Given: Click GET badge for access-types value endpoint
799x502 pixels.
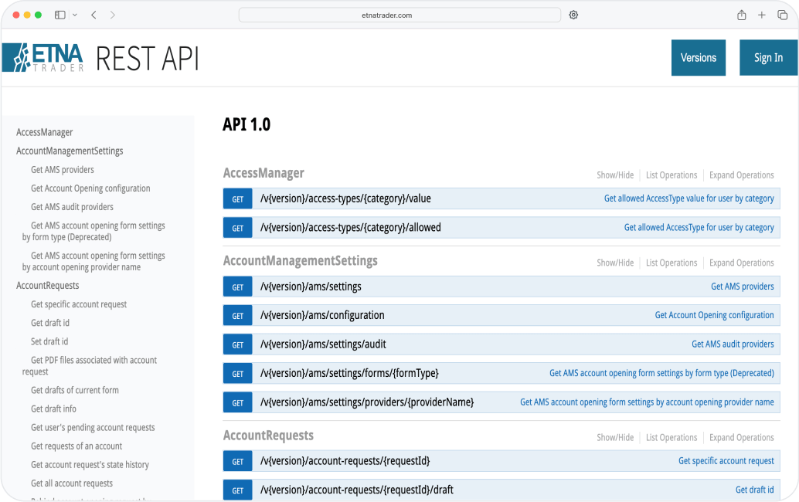Looking at the screenshot, I should [237, 199].
